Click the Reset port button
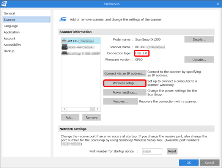Screen dimensions: 222x168 pos(172,151)
